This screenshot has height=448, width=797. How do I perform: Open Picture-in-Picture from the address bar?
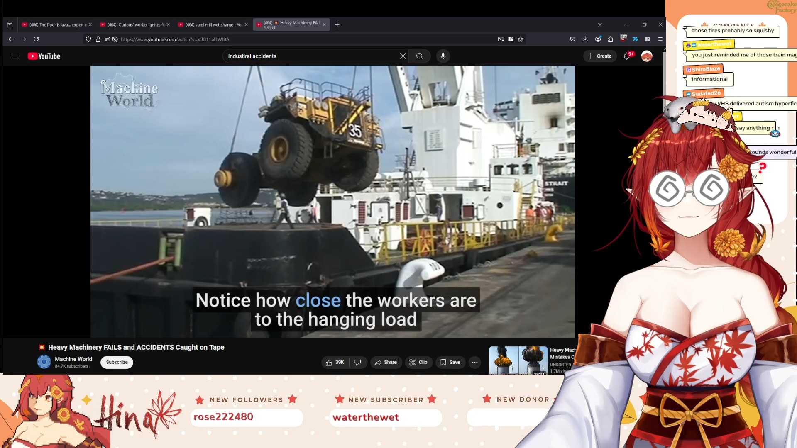[501, 39]
